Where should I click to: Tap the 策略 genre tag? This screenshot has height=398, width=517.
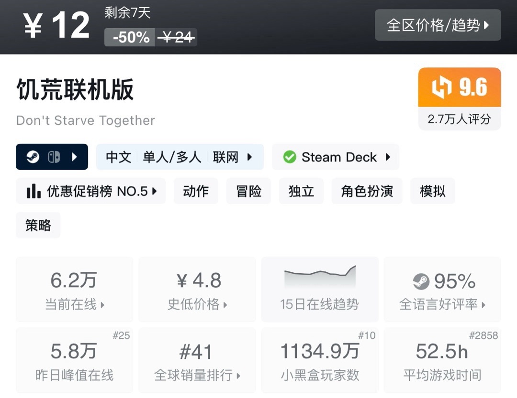38,226
